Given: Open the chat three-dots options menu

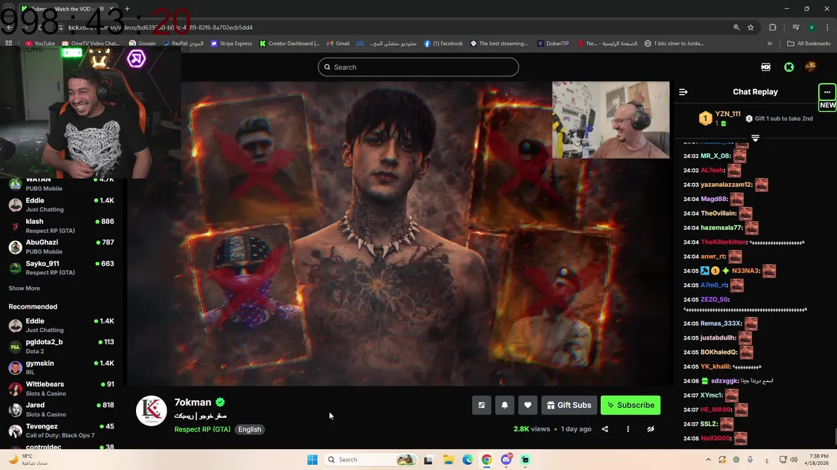Looking at the screenshot, I should [x=827, y=92].
